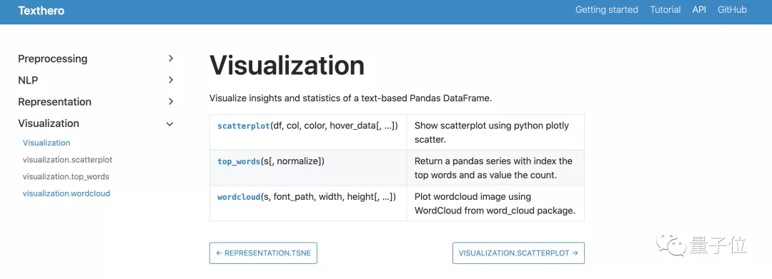The width and height of the screenshot is (772, 279).
Task: Open visualization.top_words in the sidebar
Action: (66, 176)
